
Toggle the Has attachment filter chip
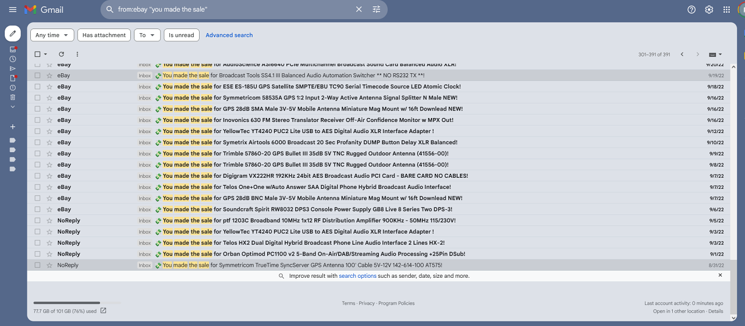(104, 35)
